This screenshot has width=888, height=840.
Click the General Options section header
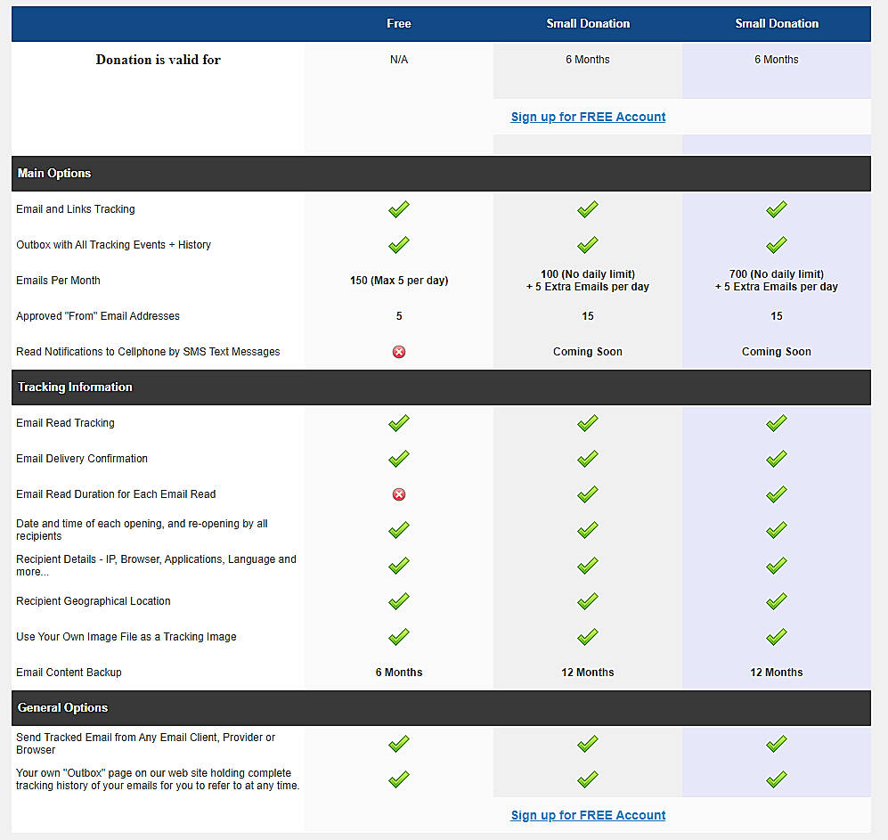441,707
